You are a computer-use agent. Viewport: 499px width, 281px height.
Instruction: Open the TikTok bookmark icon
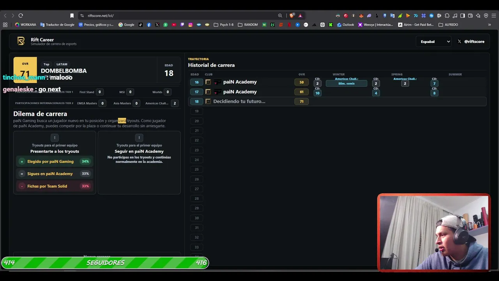tap(141, 25)
